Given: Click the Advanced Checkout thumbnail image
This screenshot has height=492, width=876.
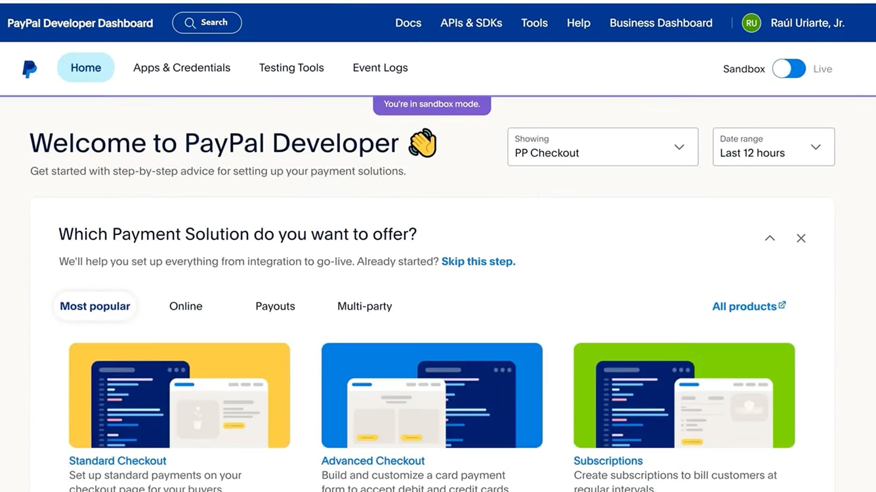Looking at the screenshot, I should 432,395.
